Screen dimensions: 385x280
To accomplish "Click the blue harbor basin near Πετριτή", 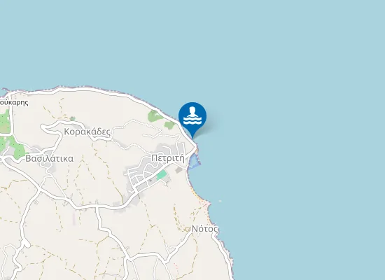I will point(195,161).
